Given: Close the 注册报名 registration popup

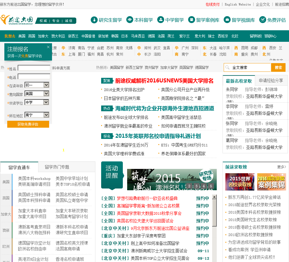Looking at the screenshot, I should click(48, 47).
